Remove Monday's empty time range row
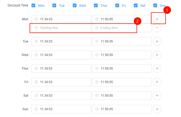Viewport: 181px width, 117px height. (x=157, y=28)
